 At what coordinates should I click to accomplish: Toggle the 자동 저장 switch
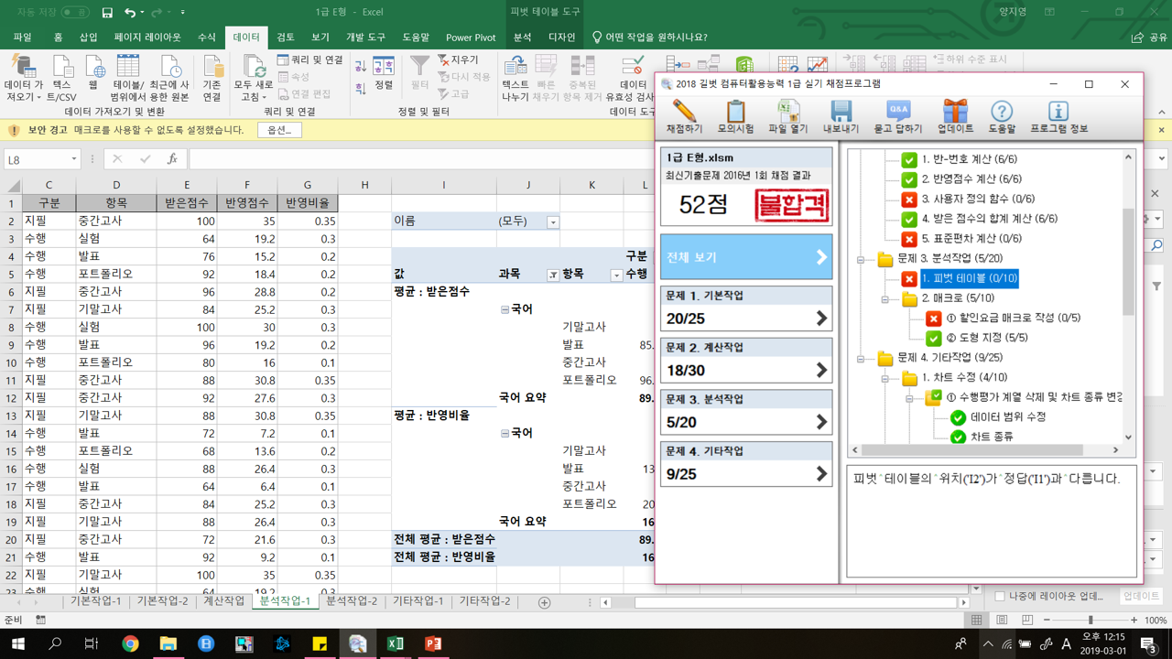pyautogui.click(x=74, y=13)
